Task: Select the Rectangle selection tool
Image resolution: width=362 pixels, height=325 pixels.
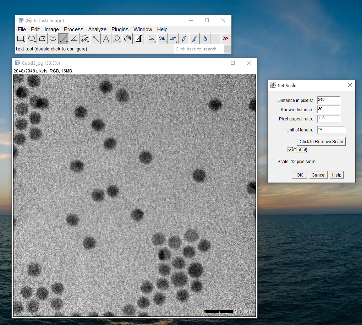Action: pos(21,38)
